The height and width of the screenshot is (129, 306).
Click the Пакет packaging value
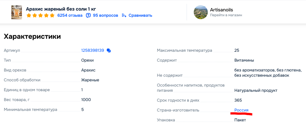[x=240, y=120]
